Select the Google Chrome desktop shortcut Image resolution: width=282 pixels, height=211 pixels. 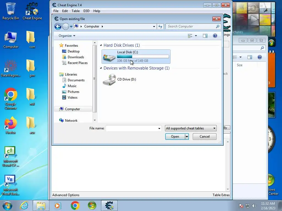(11, 99)
